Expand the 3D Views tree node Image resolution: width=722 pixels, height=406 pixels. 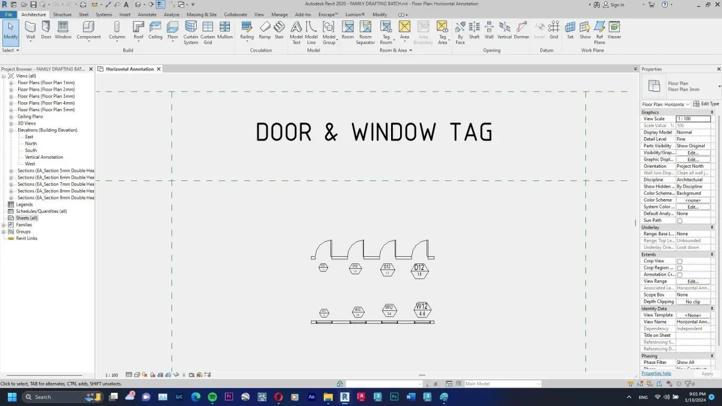click(x=11, y=123)
